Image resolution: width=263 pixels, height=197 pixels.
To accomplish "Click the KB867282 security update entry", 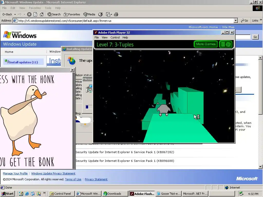I will [125, 152].
